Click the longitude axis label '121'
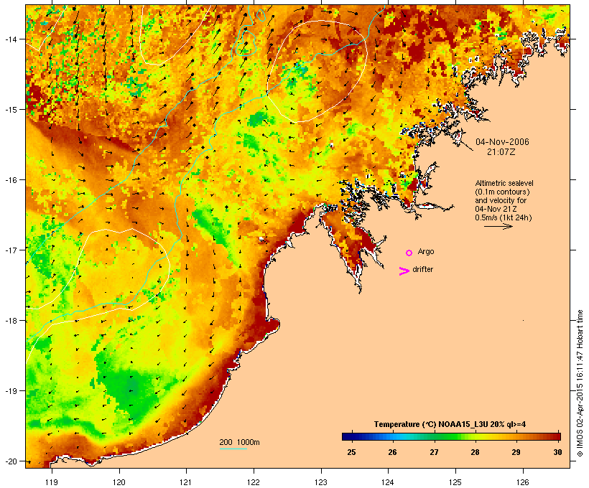This screenshot has height=488, width=589. (x=186, y=482)
